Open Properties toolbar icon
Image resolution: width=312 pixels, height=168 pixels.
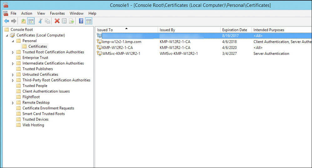tap(64, 21)
